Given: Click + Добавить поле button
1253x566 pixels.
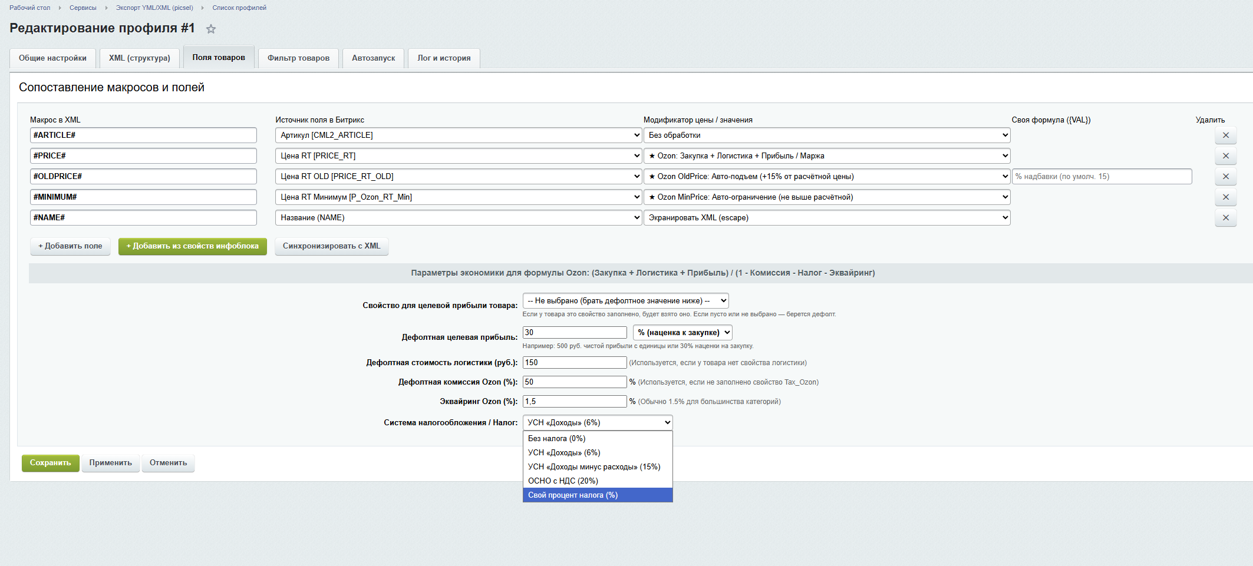Looking at the screenshot, I should click(x=70, y=246).
